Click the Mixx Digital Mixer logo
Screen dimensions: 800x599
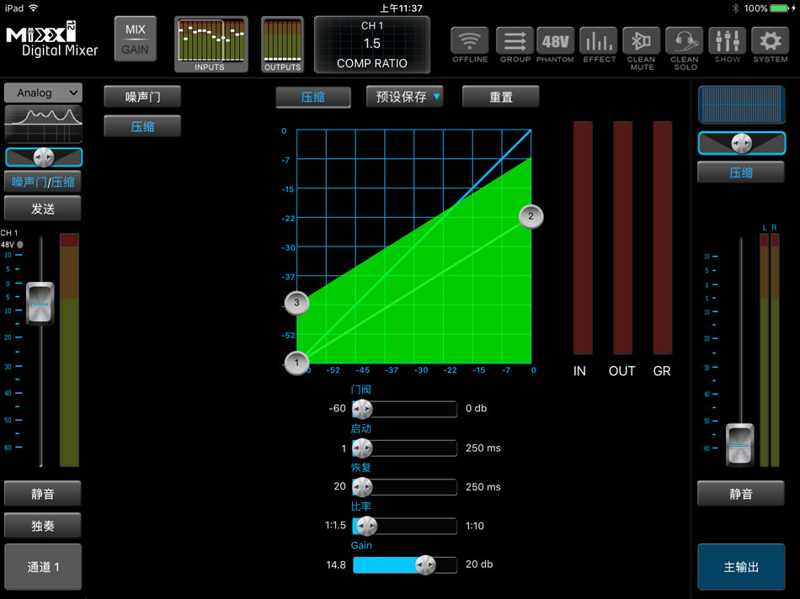coord(51,39)
